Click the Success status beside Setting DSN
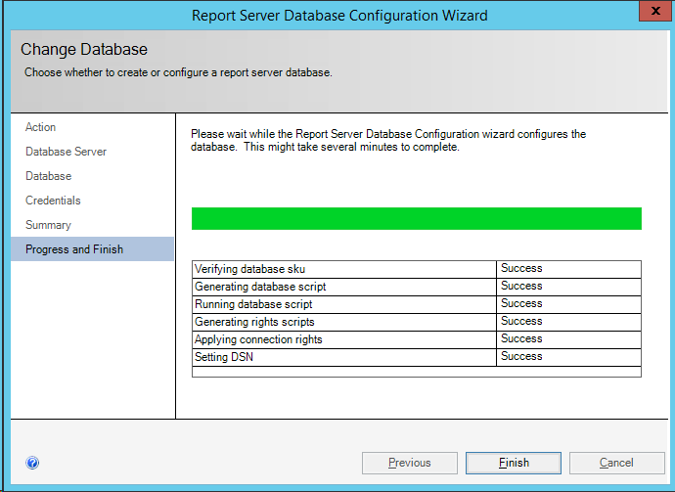Viewport: 675px width, 492px height. 521,357
